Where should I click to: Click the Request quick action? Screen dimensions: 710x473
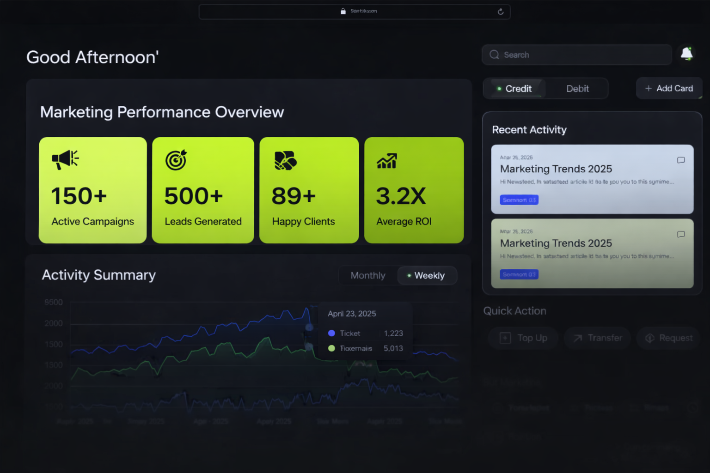coord(668,338)
